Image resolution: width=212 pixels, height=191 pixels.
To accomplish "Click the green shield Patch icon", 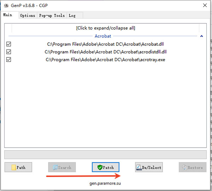I will [100, 167].
